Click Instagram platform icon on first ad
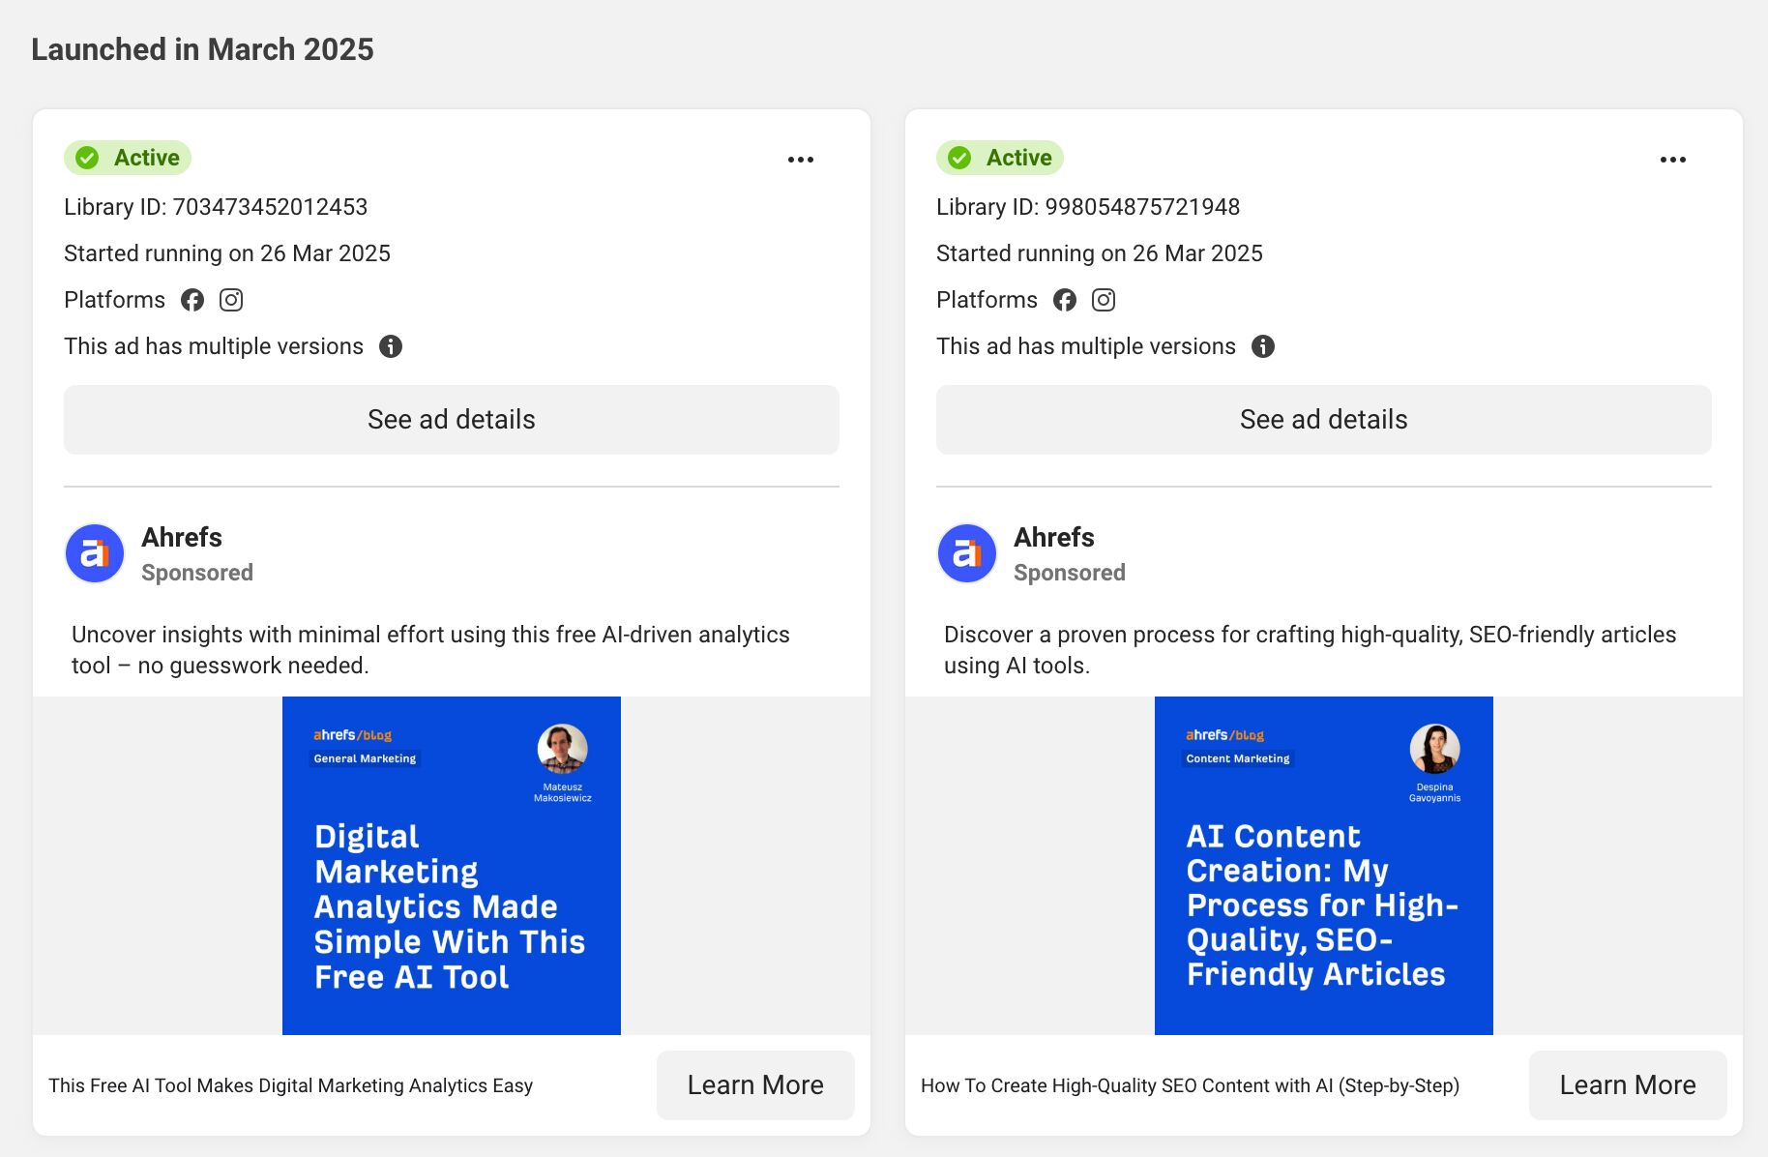Screen dimensions: 1768x1157 (x=231, y=300)
